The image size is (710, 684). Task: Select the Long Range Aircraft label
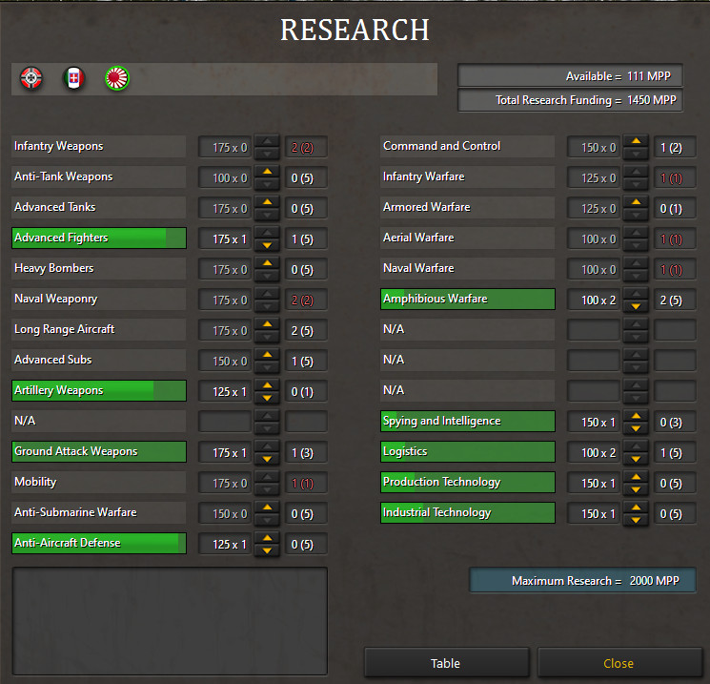(x=99, y=329)
